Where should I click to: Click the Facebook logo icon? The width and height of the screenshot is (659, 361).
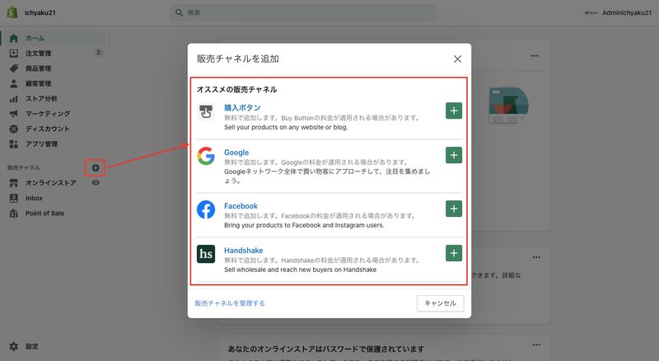point(206,209)
